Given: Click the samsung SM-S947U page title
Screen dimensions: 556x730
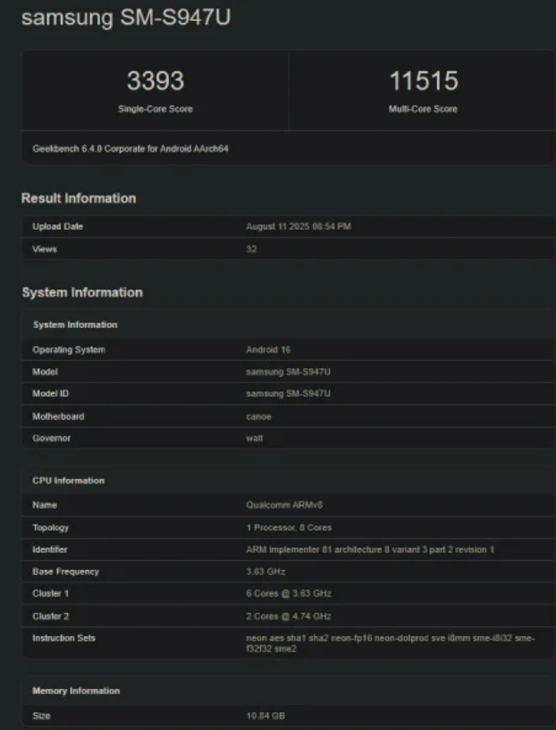Looking at the screenshot, I should tap(126, 18).
